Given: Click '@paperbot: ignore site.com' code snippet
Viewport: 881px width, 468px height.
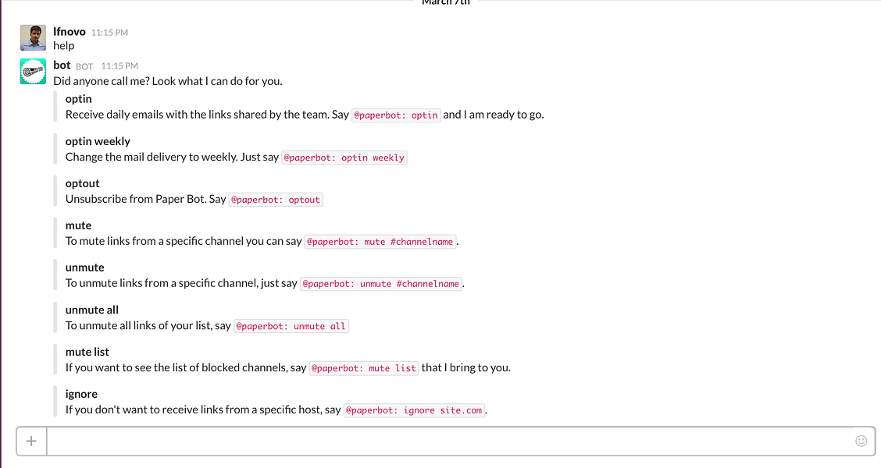Looking at the screenshot, I should [414, 410].
